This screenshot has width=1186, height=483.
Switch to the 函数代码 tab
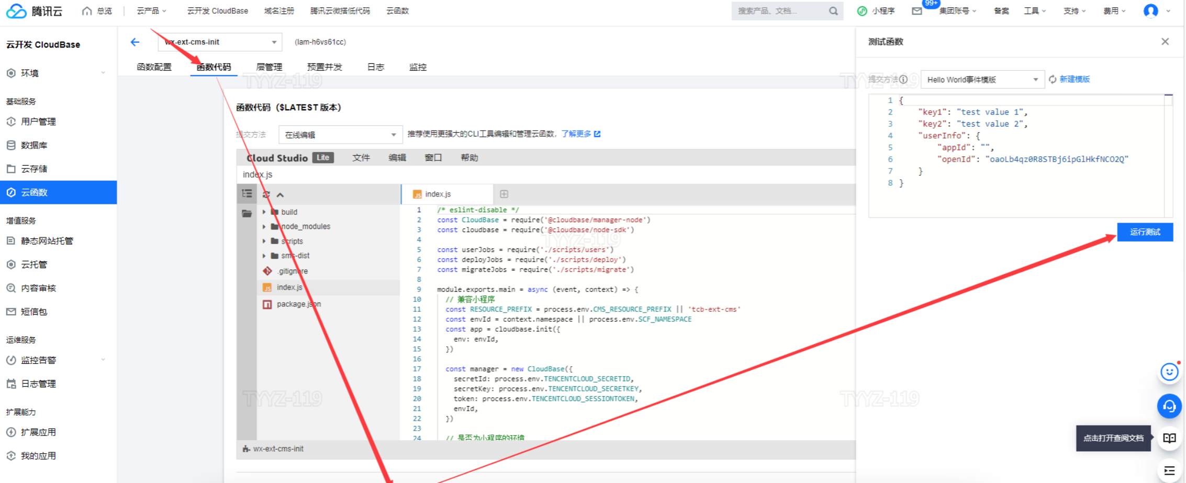pyautogui.click(x=214, y=67)
